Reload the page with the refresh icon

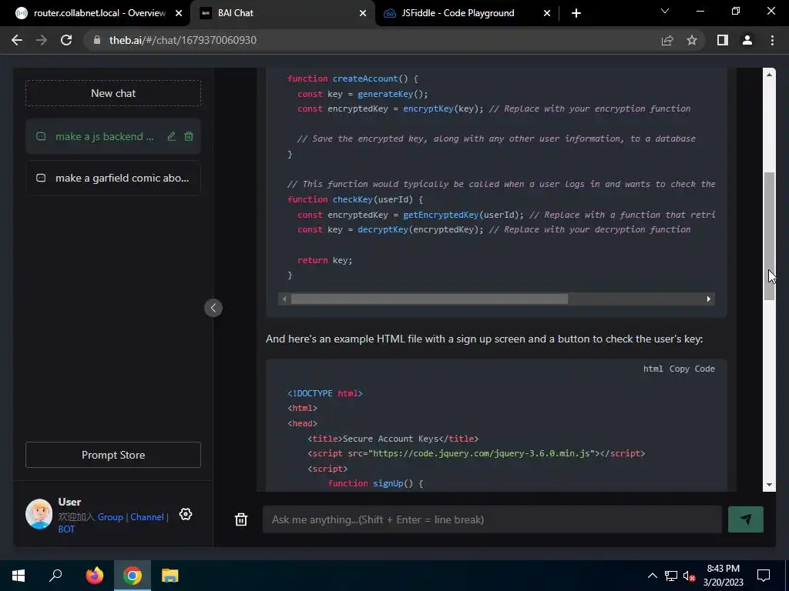click(x=66, y=40)
